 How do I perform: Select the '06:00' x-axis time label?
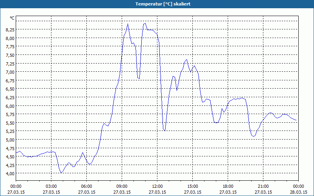(86, 187)
